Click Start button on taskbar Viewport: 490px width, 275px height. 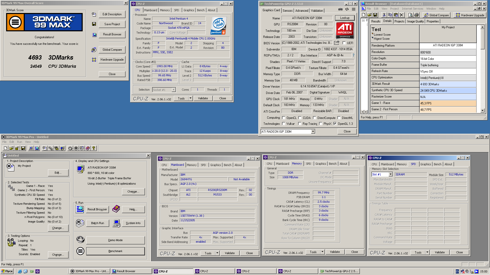(x=7, y=271)
